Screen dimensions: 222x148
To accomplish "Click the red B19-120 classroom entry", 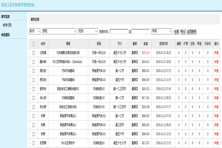I will pos(146,53).
